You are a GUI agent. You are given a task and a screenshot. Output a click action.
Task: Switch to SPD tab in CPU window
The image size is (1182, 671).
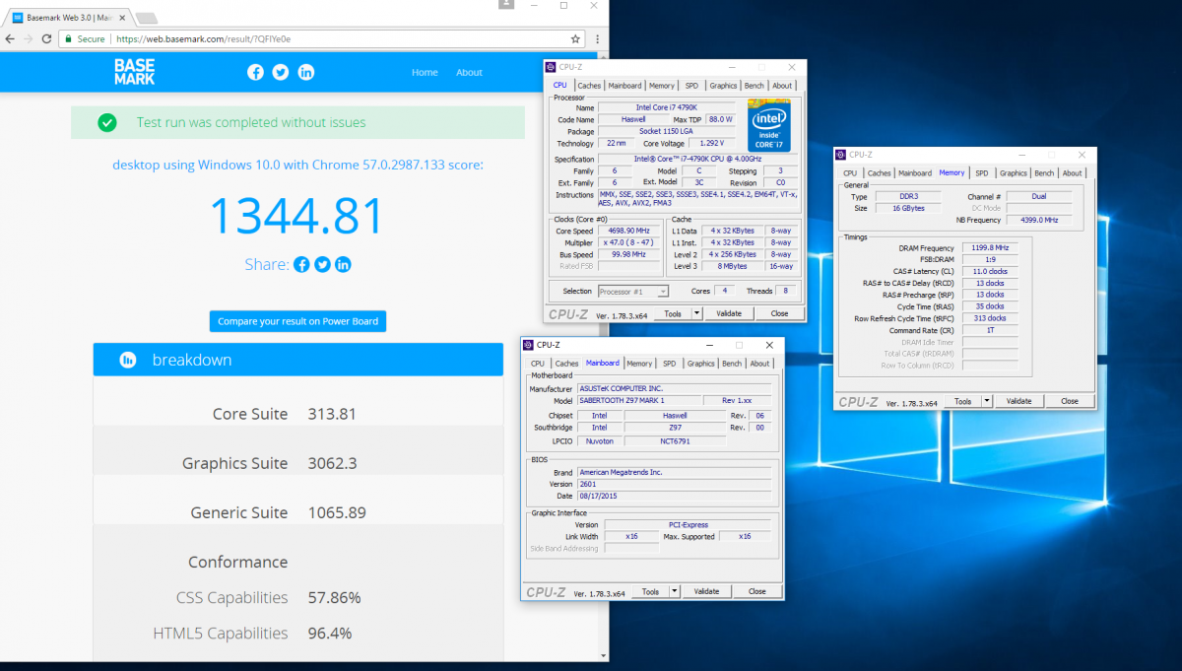[691, 86]
